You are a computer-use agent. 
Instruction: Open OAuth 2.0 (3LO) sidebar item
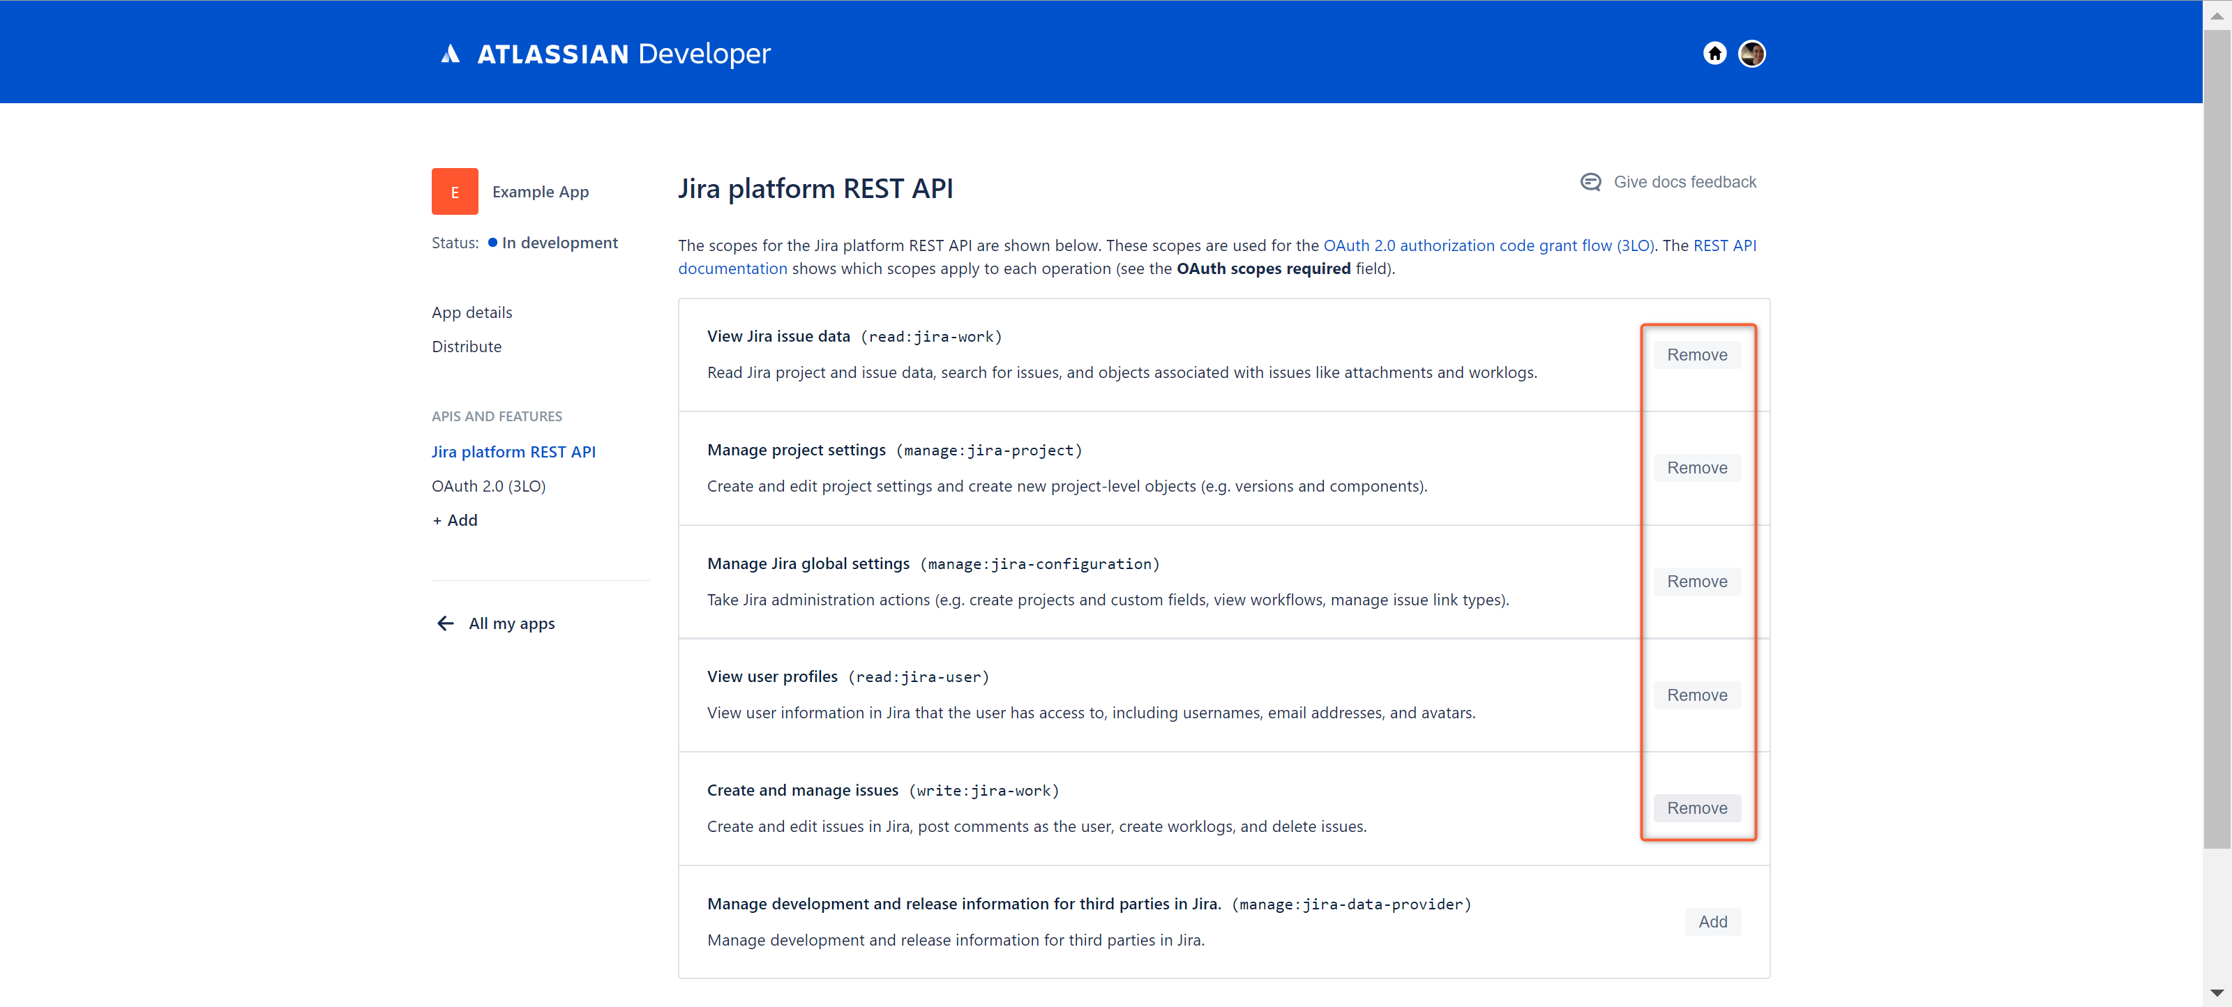(x=489, y=486)
